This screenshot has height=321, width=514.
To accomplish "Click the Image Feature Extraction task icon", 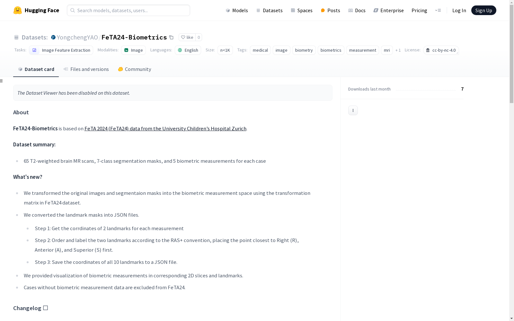I will click(34, 50).
